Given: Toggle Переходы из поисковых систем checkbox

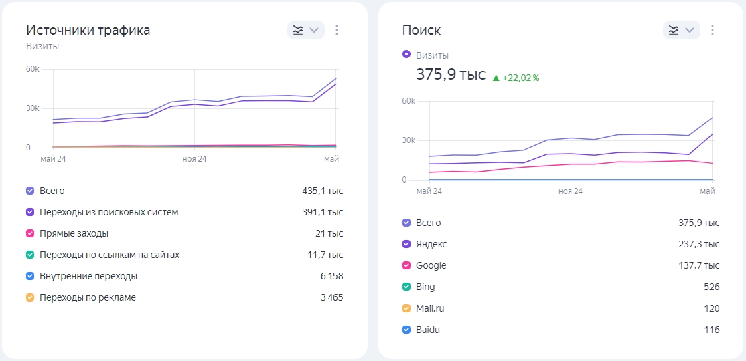Looking at the screenshot, I should click(30, 213).
